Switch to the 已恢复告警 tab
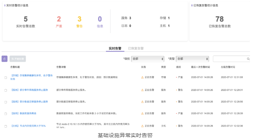This screenshot has height=139, width=253. pyautogui.click(x=136, y=48)
